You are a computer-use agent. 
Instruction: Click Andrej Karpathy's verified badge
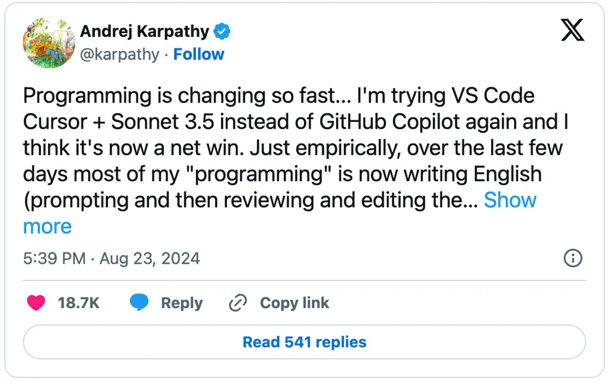tap(221, 31)
